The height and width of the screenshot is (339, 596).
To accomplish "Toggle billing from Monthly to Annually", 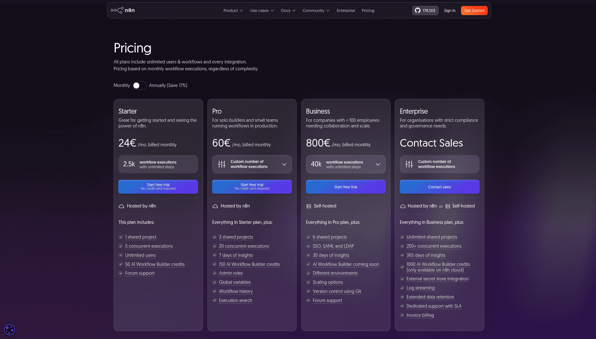I will [139, 85].
